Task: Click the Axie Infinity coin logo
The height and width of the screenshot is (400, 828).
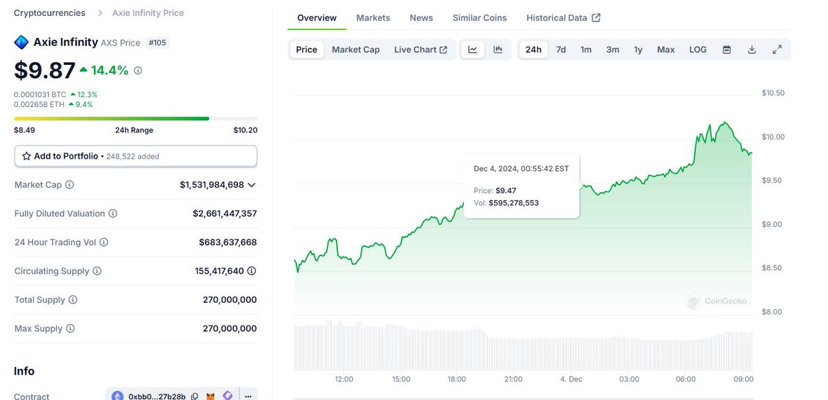Action: tap(21, 42)
